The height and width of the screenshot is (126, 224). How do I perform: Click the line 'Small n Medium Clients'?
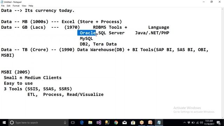point(33,78)
